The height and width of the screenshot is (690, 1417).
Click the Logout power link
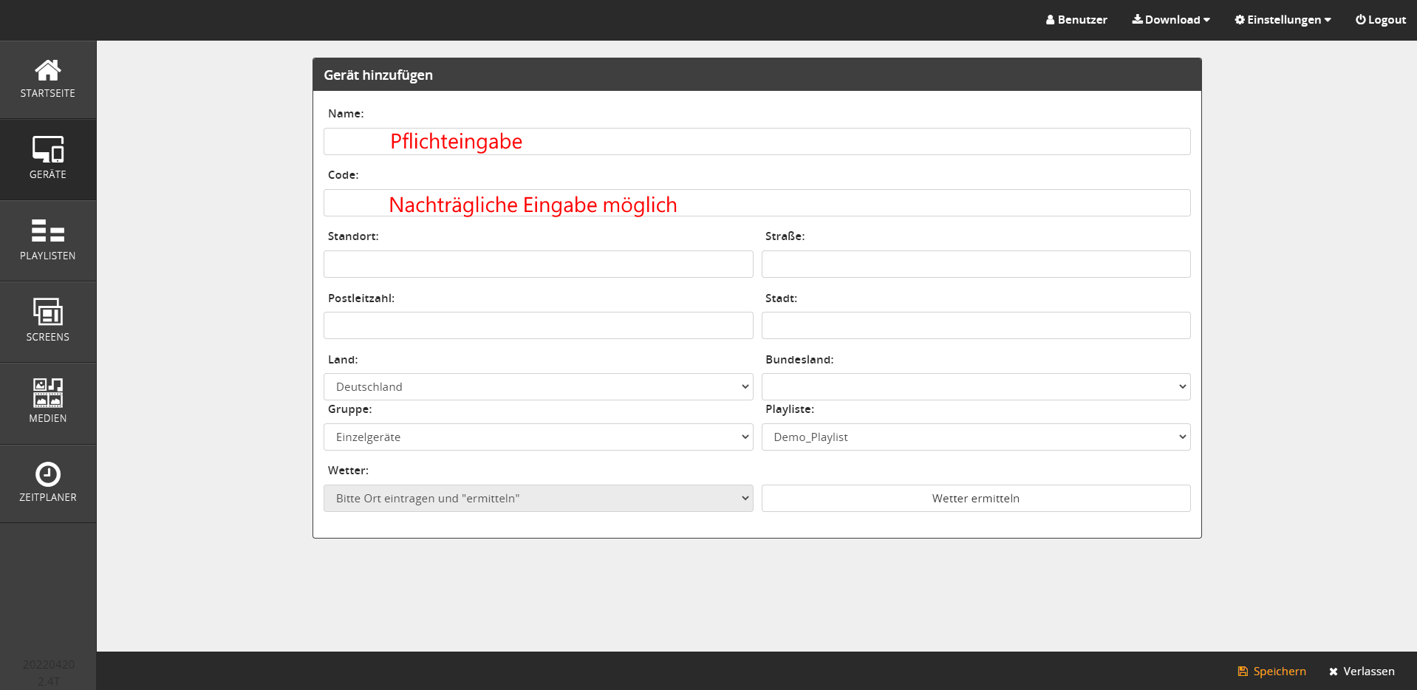pos(1380,20)
